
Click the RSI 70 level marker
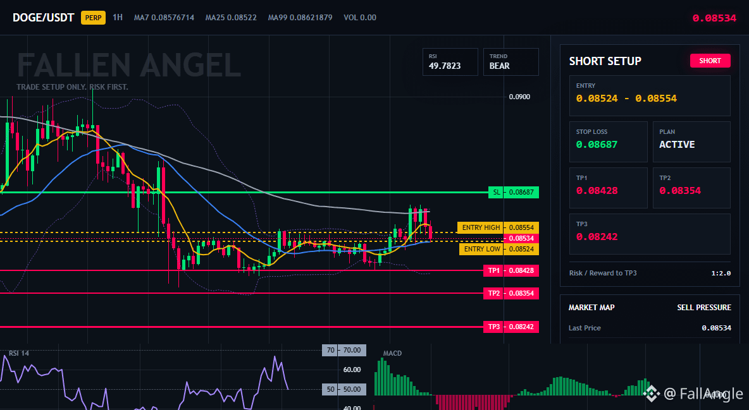[x=344, y=351]
